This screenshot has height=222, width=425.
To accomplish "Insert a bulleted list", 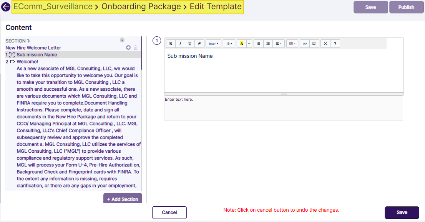I will click(258, 43).
